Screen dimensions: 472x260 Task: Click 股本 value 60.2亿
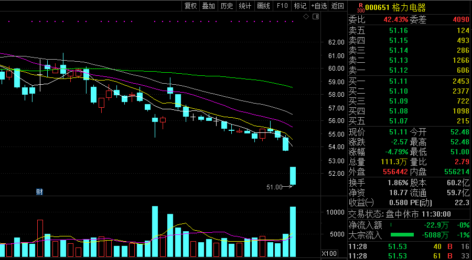click(x=458, y=183)
